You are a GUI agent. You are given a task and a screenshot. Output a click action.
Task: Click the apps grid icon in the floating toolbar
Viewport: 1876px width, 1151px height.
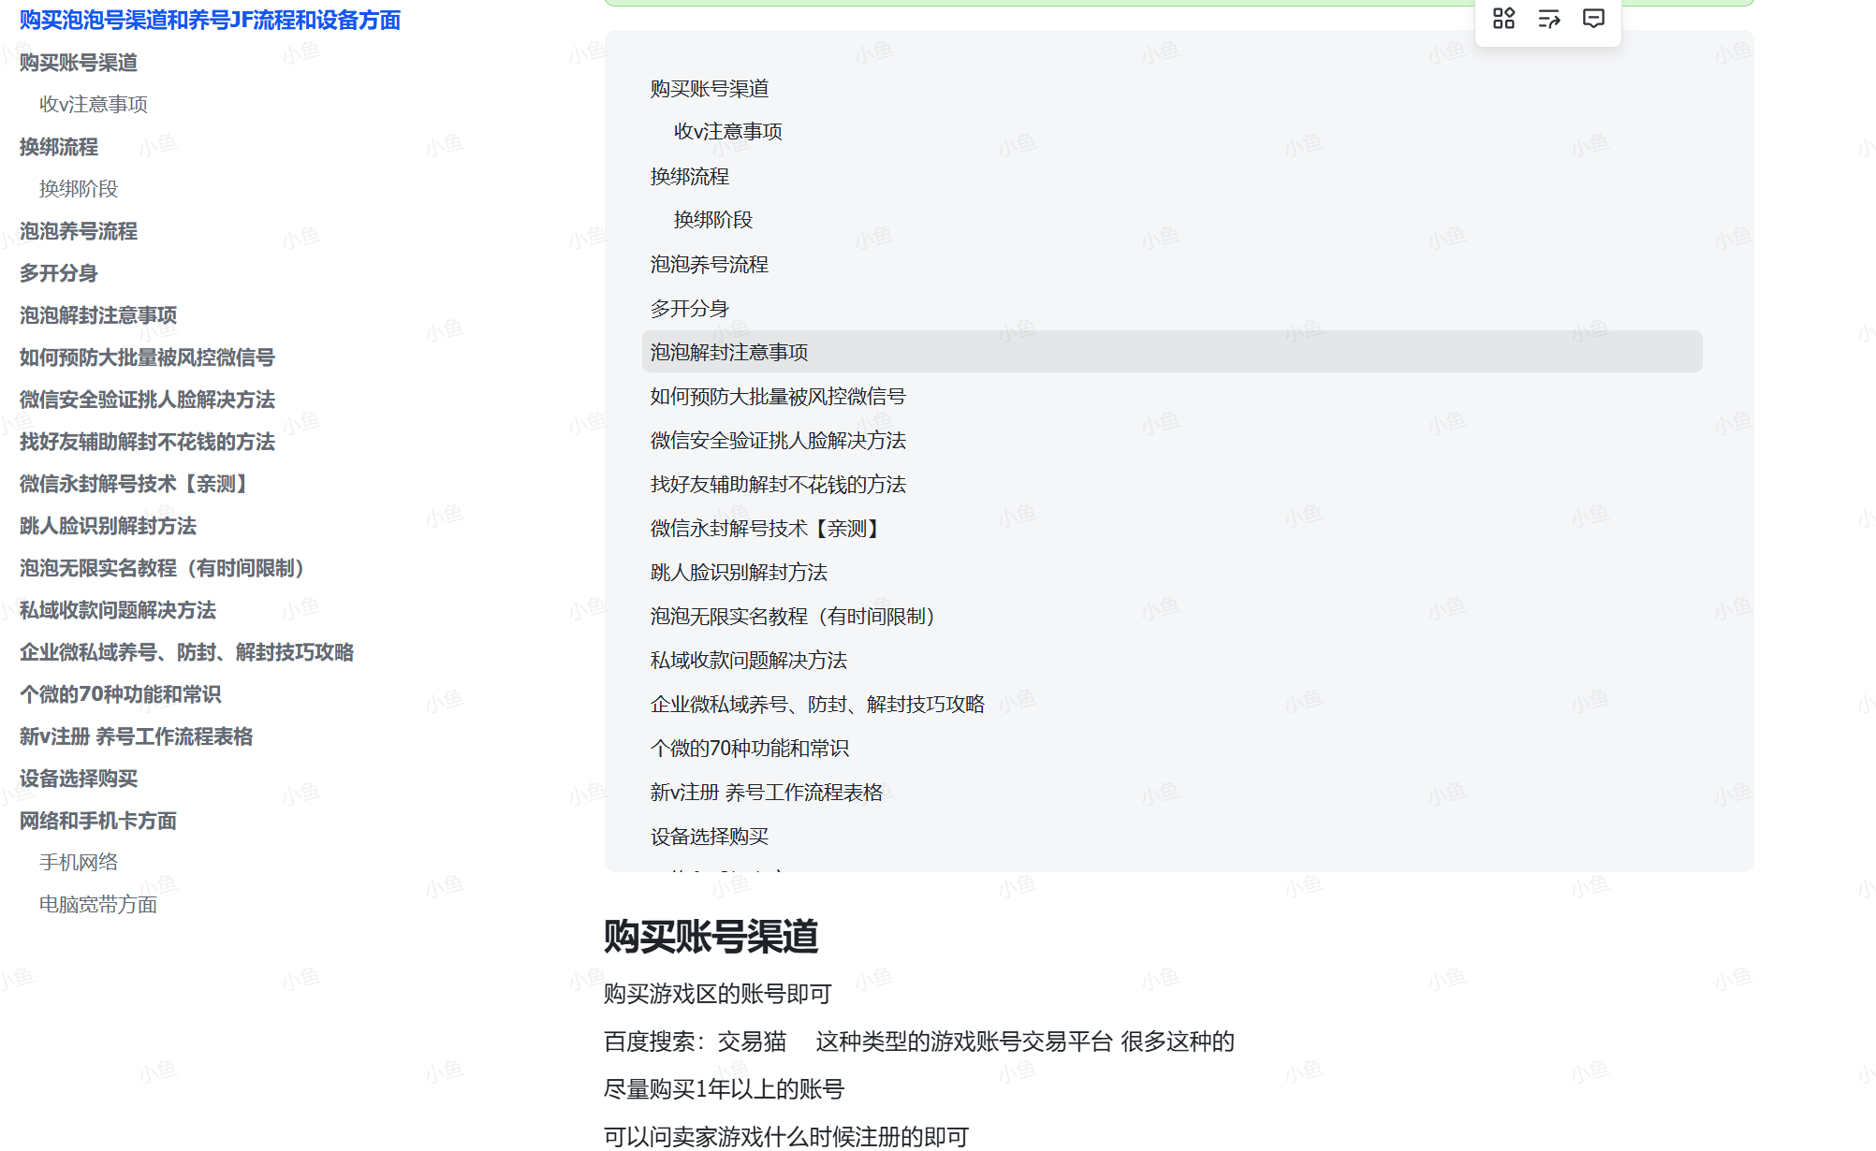point(1504,18)
